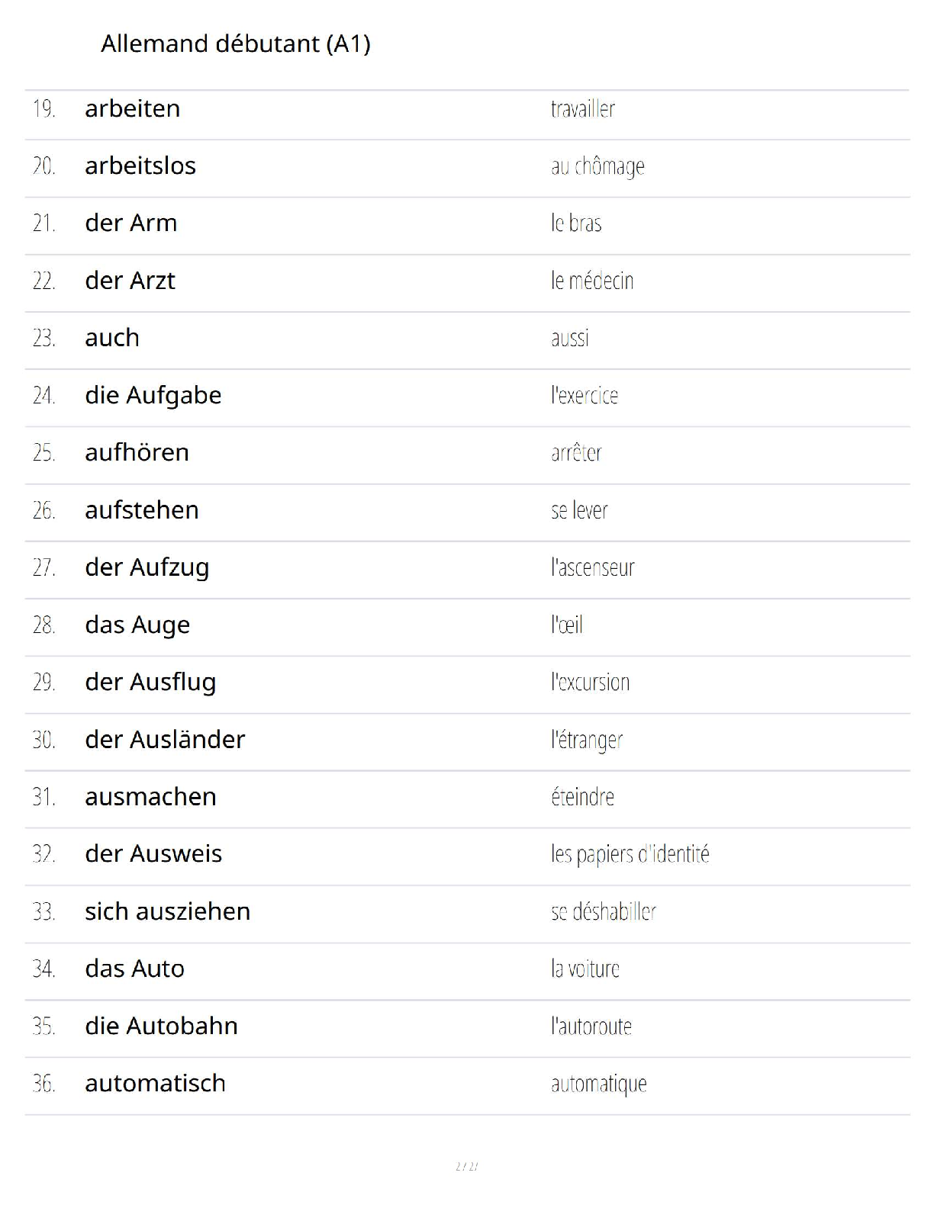Select the translation 'aussi'
The width and height of the screenshot is (934, 1208).
570,338
